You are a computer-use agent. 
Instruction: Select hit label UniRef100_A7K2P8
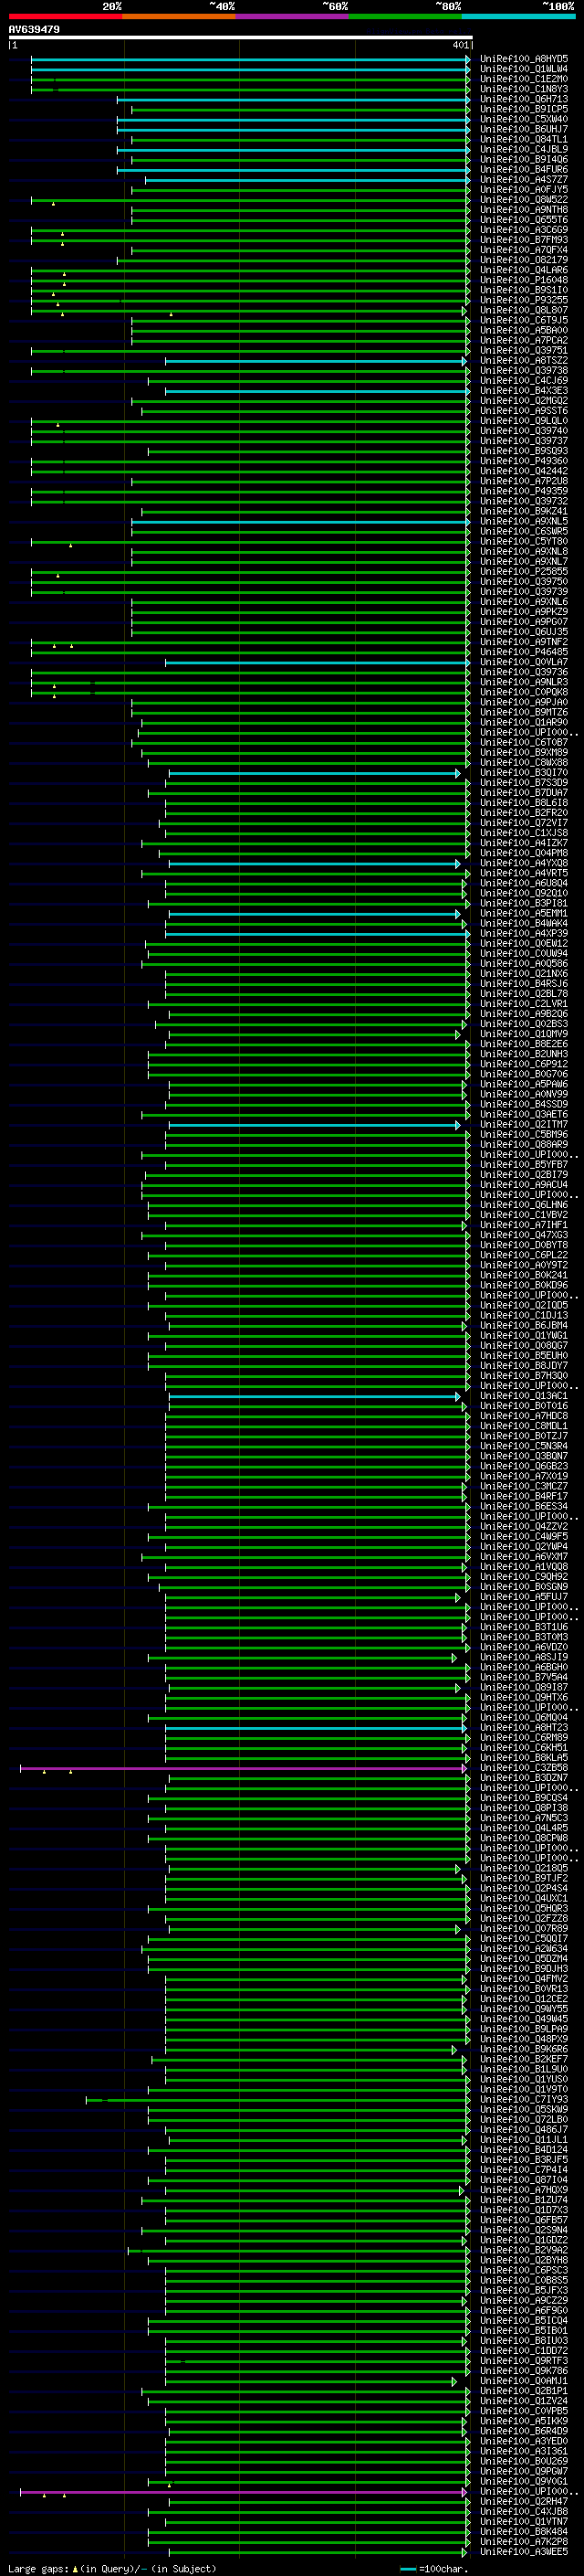click(x=524, y=2541)
